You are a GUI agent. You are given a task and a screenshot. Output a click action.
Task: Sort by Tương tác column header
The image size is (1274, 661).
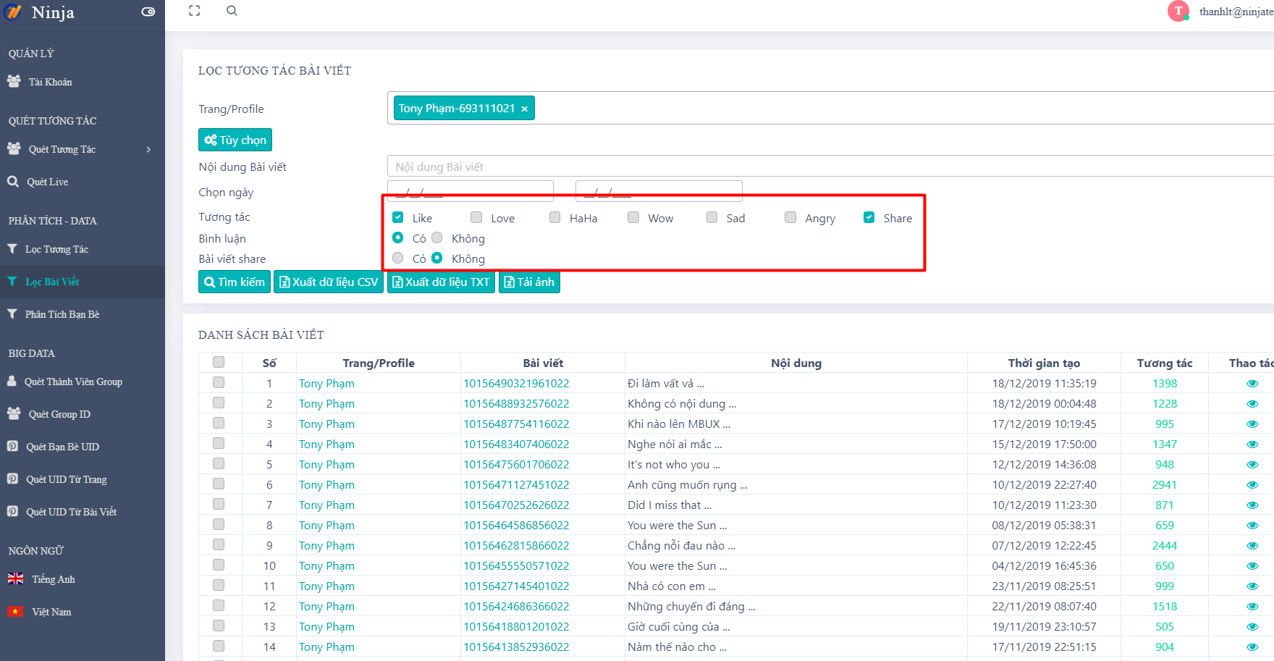click(1165, 363)
